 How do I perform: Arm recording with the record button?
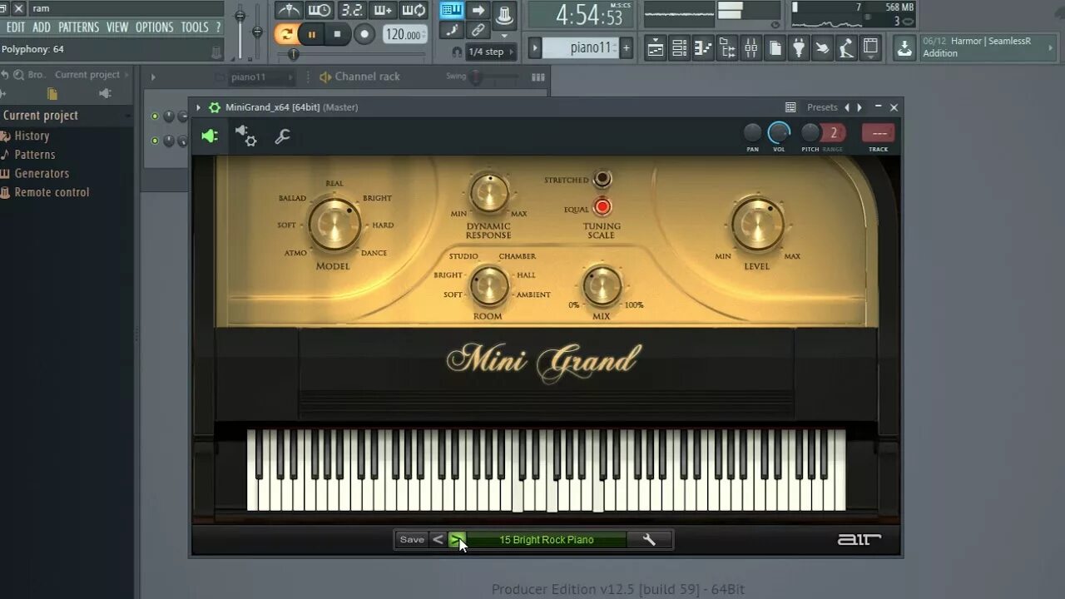click(x=364, y=34)
